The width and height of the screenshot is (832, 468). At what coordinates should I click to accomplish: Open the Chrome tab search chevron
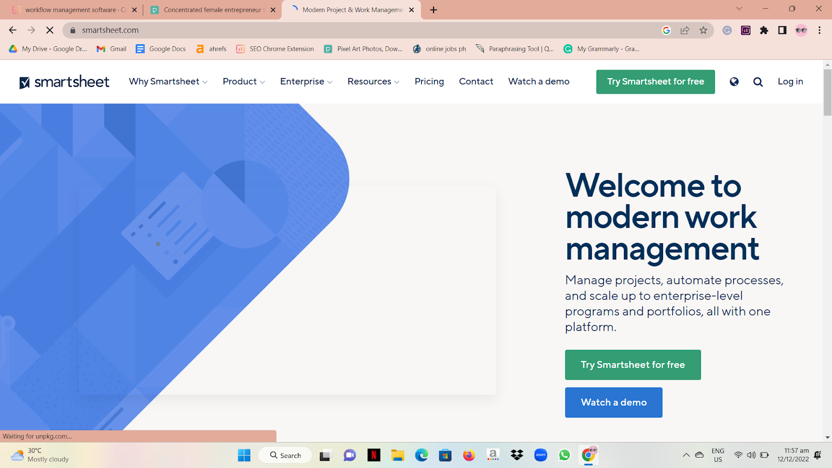pyautogui.click(x=739, y=9)
